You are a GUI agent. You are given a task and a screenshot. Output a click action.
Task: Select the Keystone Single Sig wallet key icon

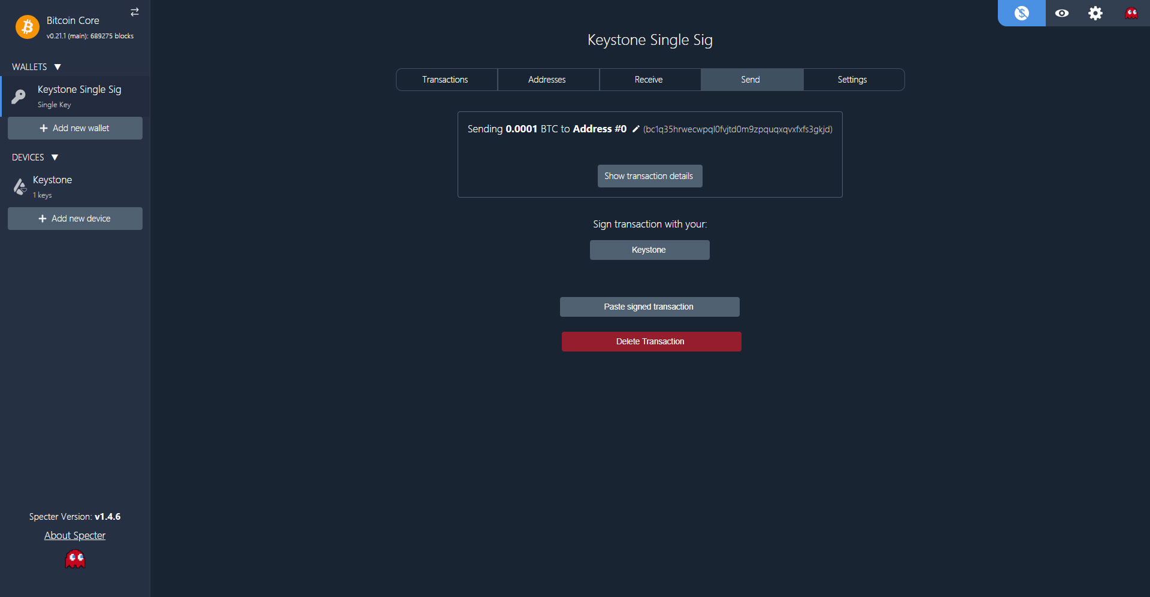[19, 96]
